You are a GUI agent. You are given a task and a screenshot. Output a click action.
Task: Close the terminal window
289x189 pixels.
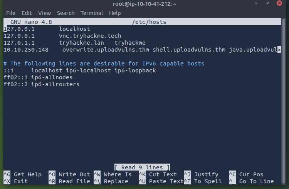point(279,3)
